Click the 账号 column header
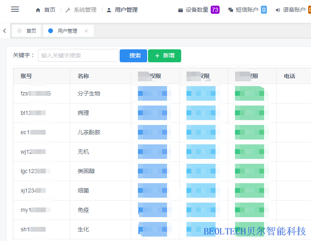Screen dimensions: 311x241 tap(26, 76)
